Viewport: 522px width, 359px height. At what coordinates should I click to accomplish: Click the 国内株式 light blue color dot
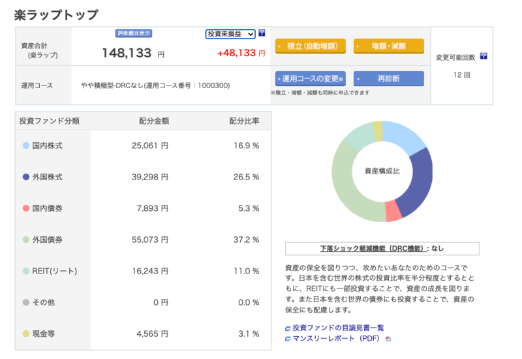[x=26, y=146]
